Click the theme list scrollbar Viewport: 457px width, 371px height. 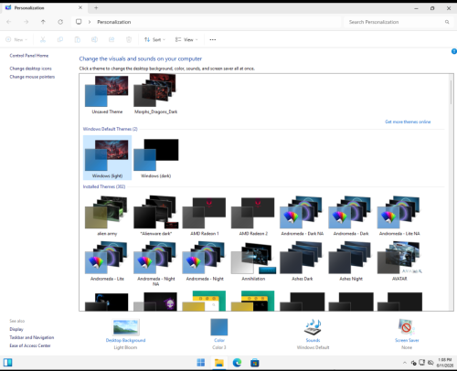pyautogui.click(x=451, y=91)
